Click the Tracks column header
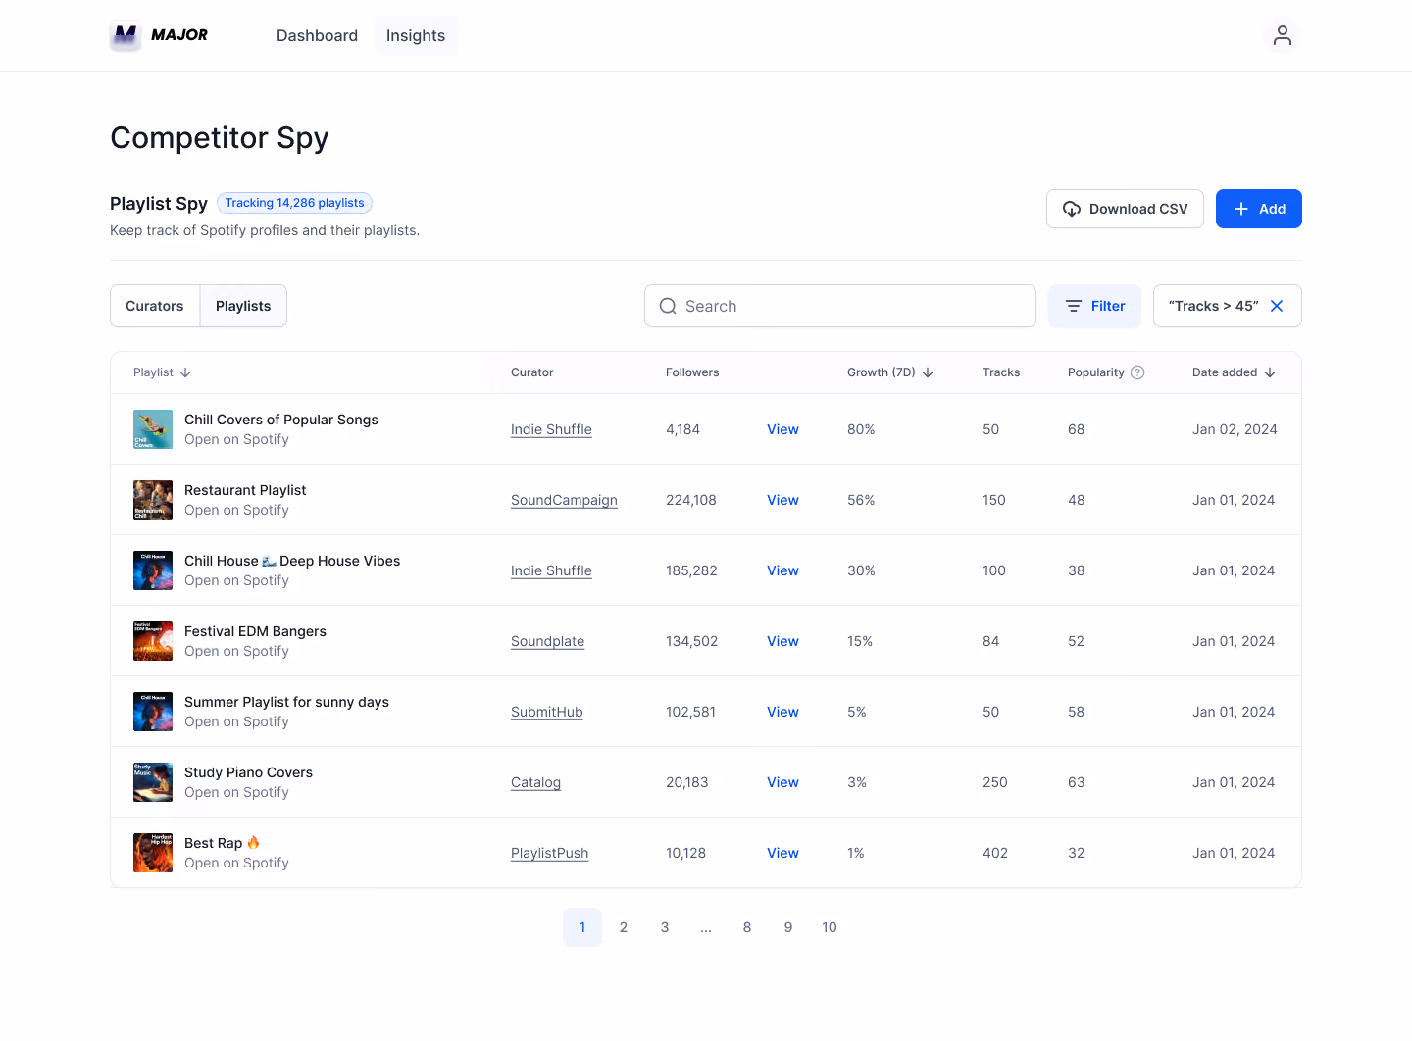1412x1041 pixels. pos(1001,372)
